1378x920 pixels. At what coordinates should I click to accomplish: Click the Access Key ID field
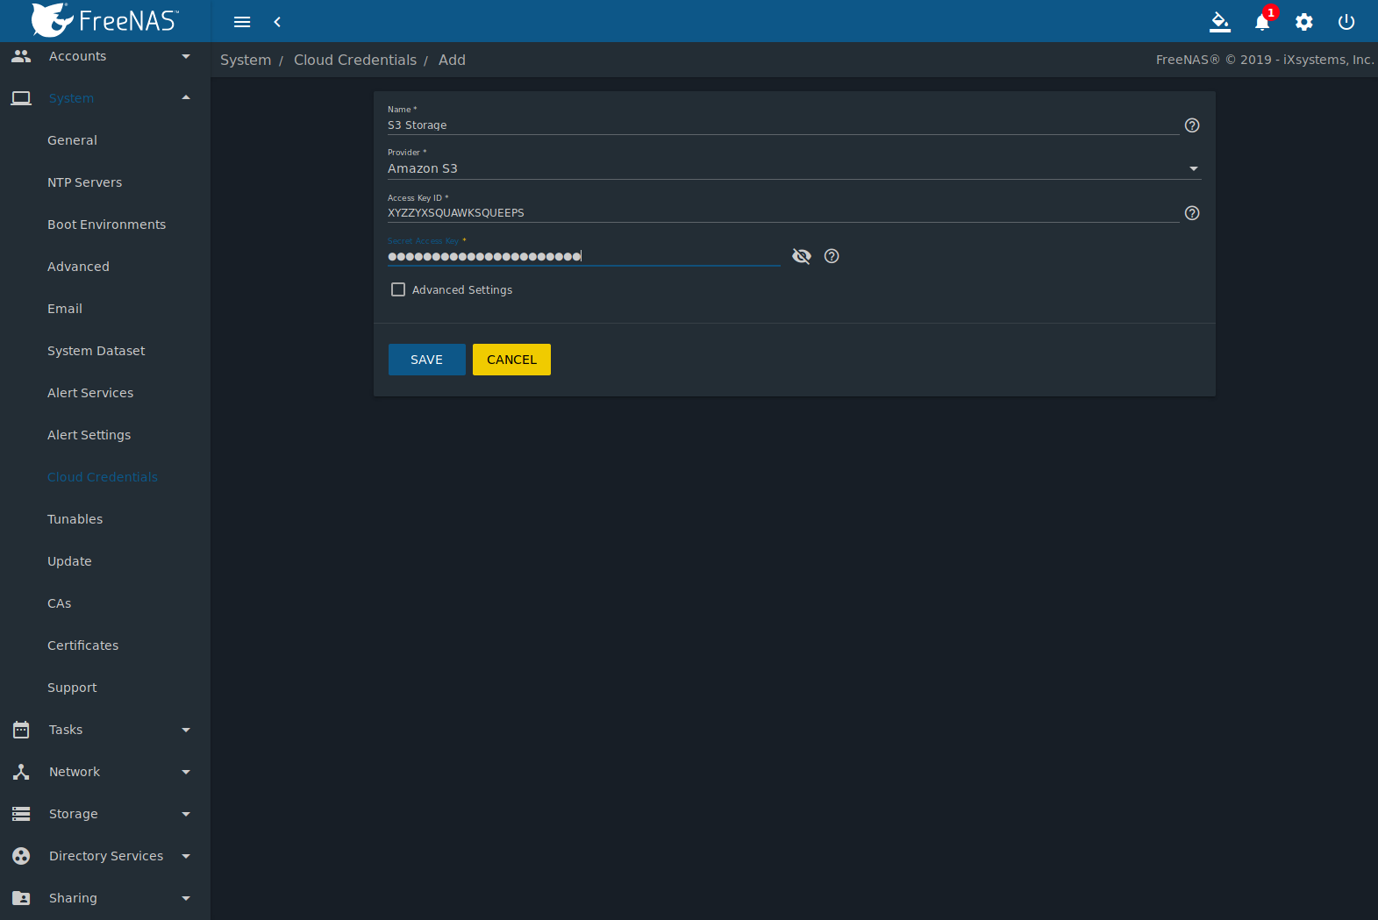[x=783, y=213]
